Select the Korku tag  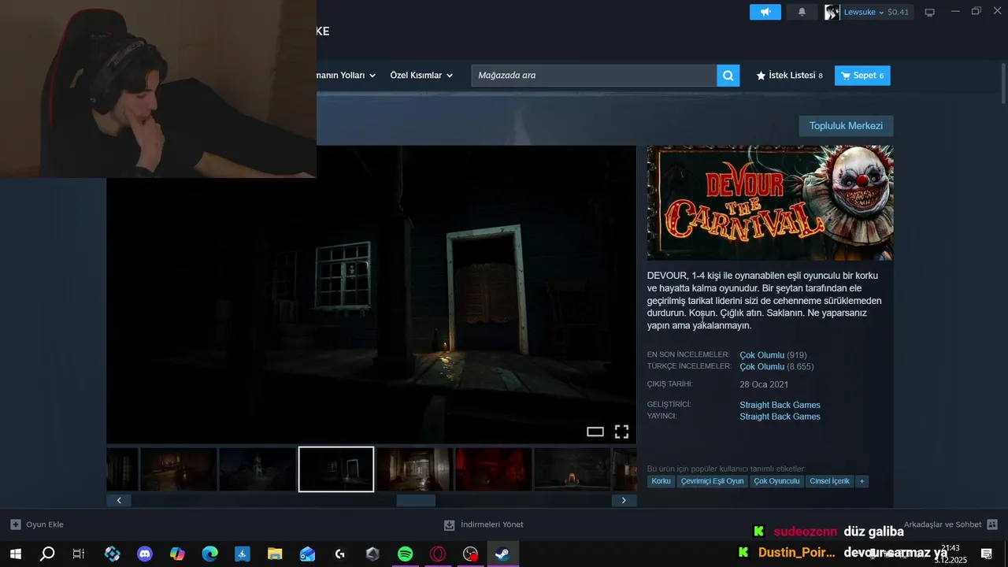pyautogui.click(x=661, y=481)
